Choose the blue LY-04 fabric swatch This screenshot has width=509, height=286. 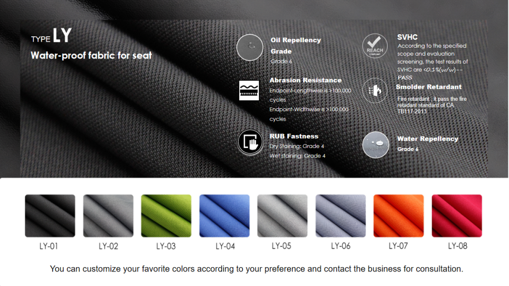tap(224, 215)
